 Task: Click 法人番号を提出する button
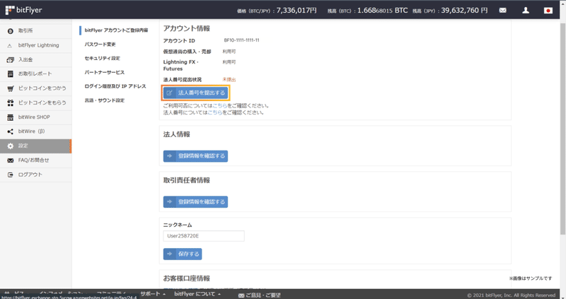(195, 93)
